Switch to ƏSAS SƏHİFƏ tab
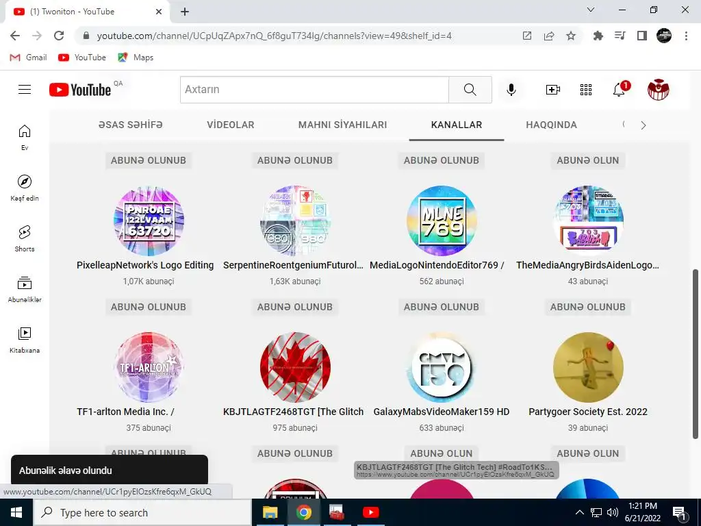Screen dimensions: 701x526 [x=131, y=125]
